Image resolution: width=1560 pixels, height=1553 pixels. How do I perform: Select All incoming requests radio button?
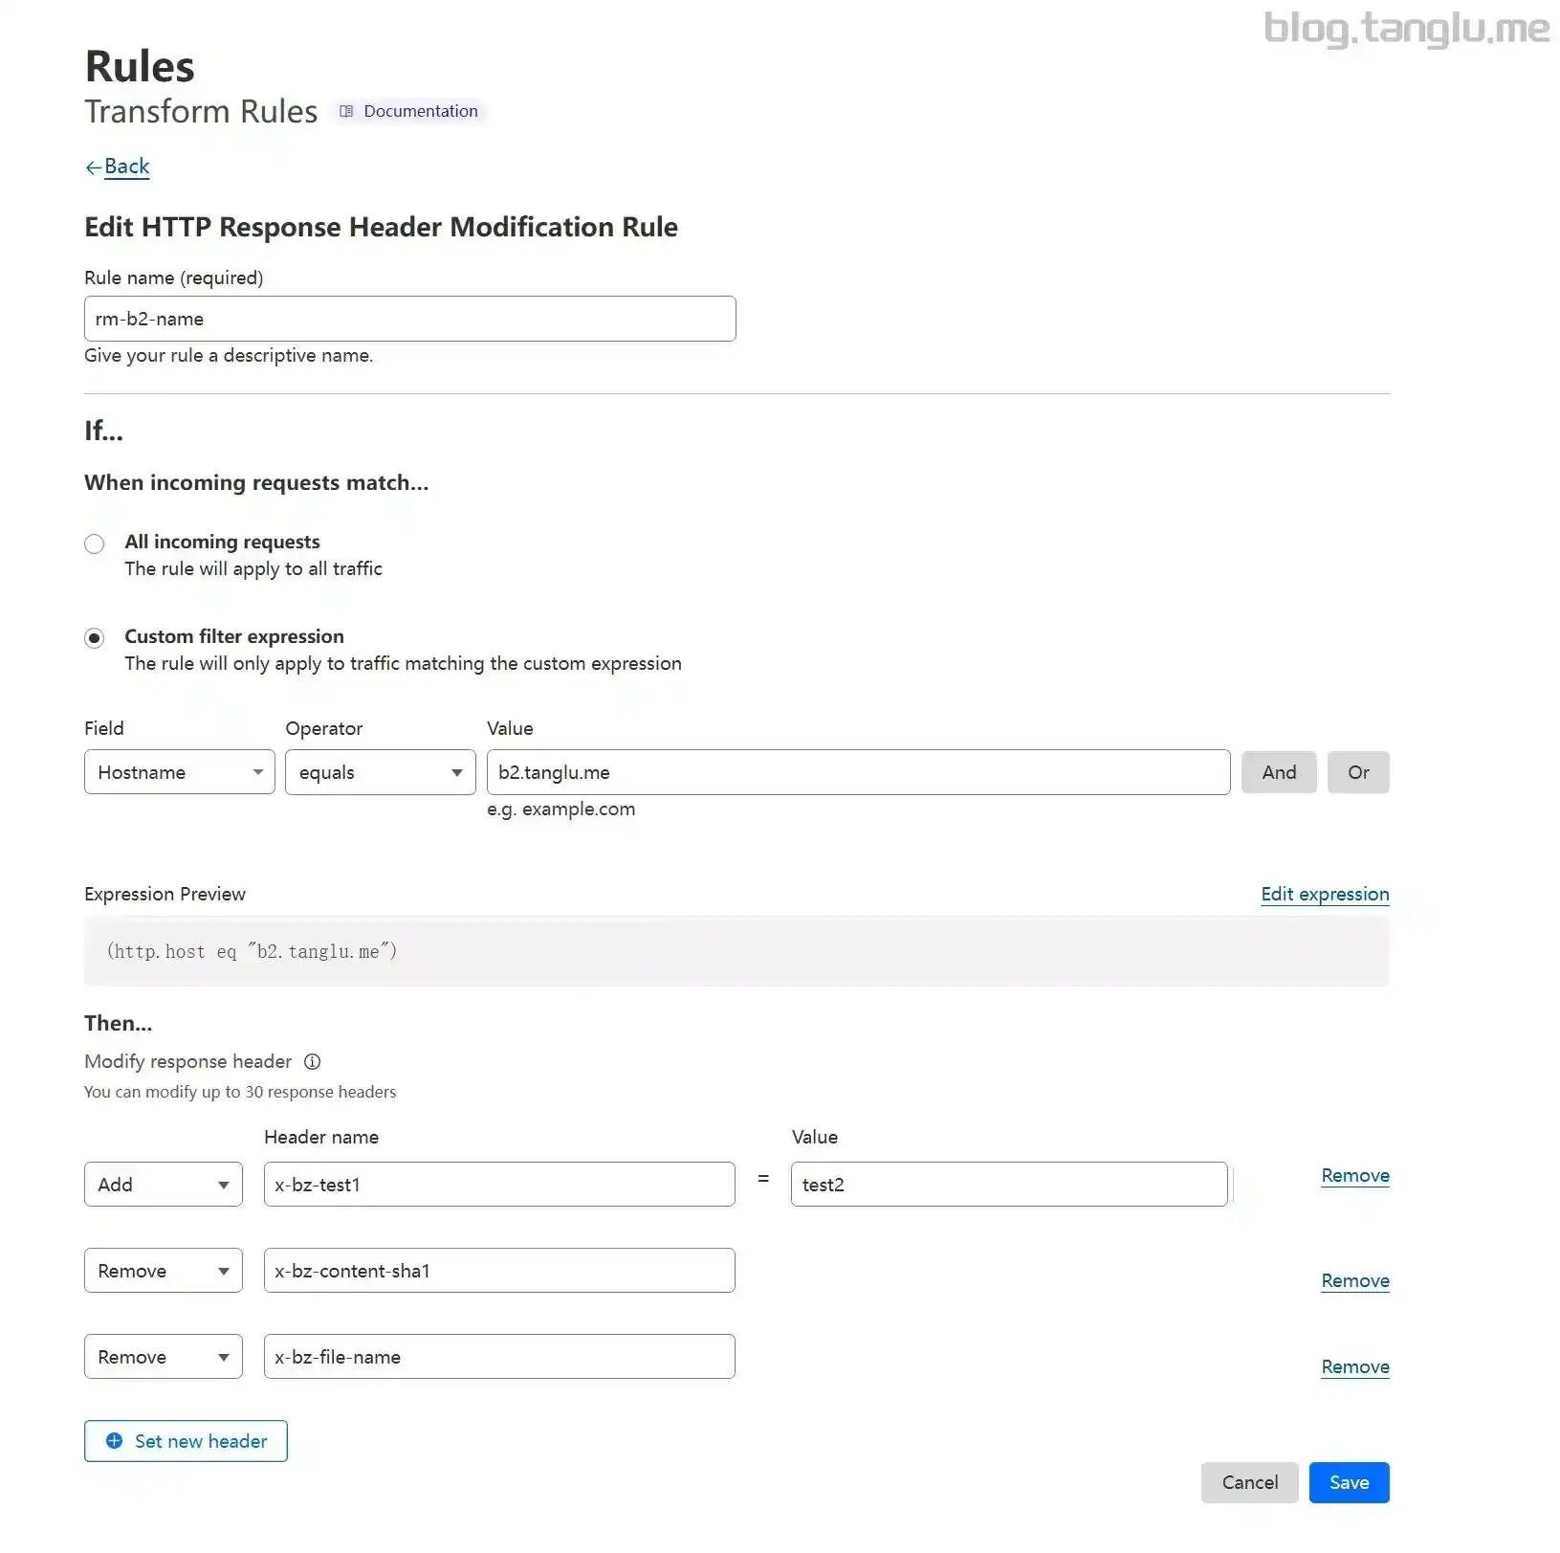[94, 544]
